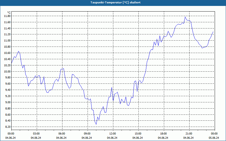Screen dimensions: 226x141
Task: Click the 09:00 time label
Action: point(88,134)
